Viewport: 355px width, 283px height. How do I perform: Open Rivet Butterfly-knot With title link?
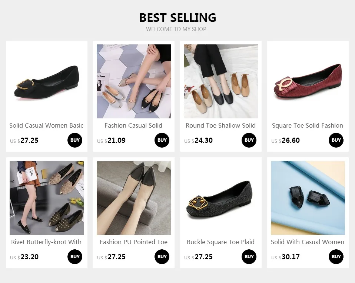tap(46, 242)
